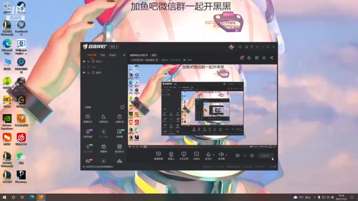The image size is (358, 201).
Task: Open the Windows Start menu
Action: pyautogui.click(x=4, y=197)
